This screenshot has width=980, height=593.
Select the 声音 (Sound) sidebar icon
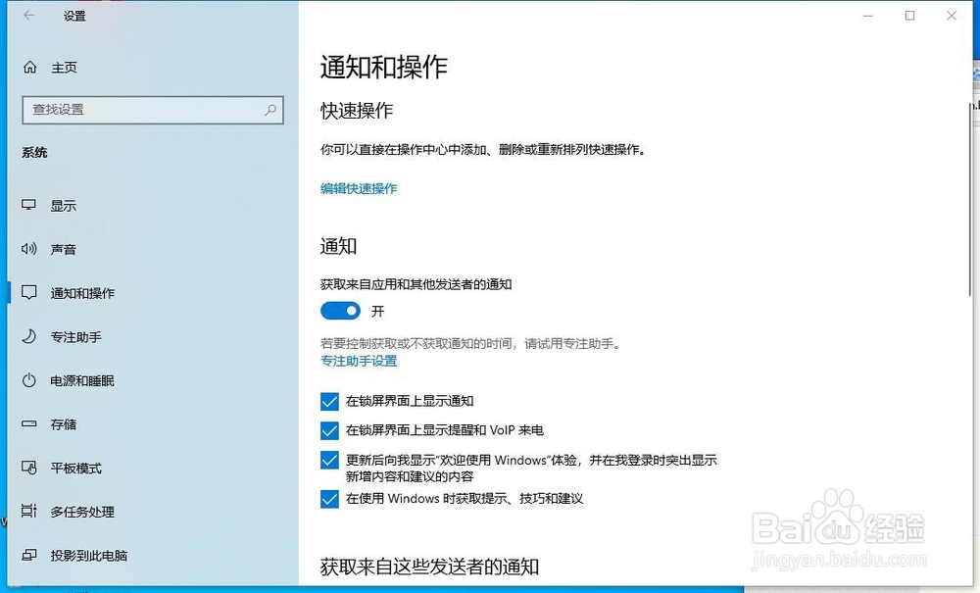point(30,249)
